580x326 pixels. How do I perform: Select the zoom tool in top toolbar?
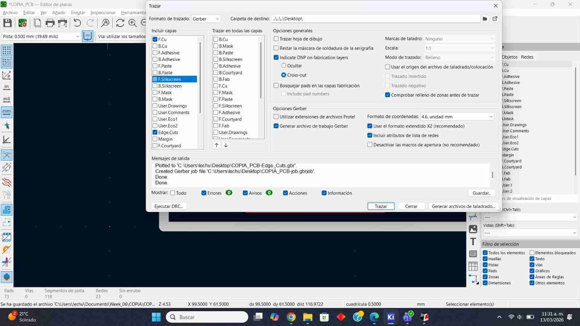pyautogui.click(x=105, y=23)
